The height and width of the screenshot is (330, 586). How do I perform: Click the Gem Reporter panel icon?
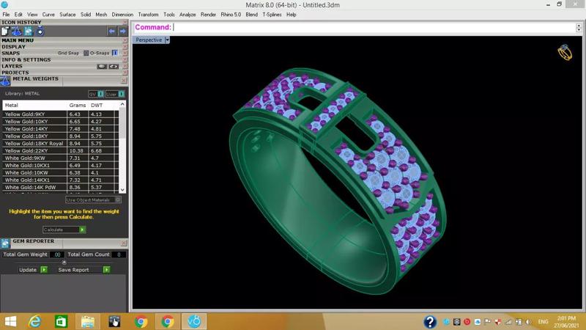click(5, 243)
